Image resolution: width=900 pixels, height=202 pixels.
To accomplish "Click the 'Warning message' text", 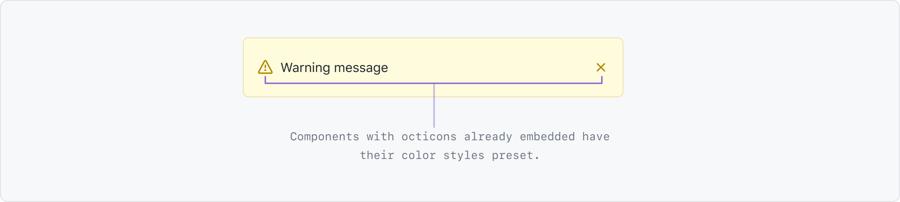I will (334, 68).
